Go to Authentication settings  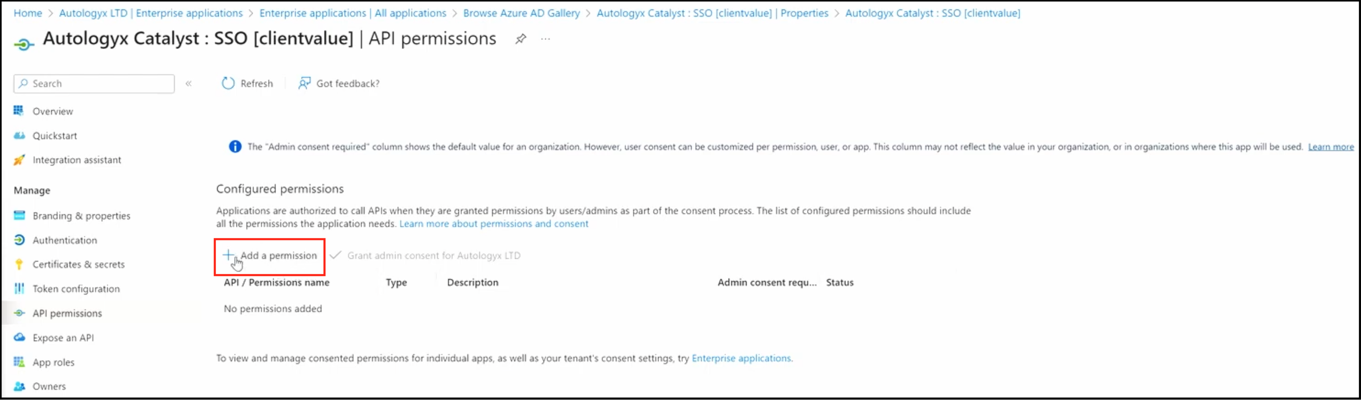click(65, 240)
